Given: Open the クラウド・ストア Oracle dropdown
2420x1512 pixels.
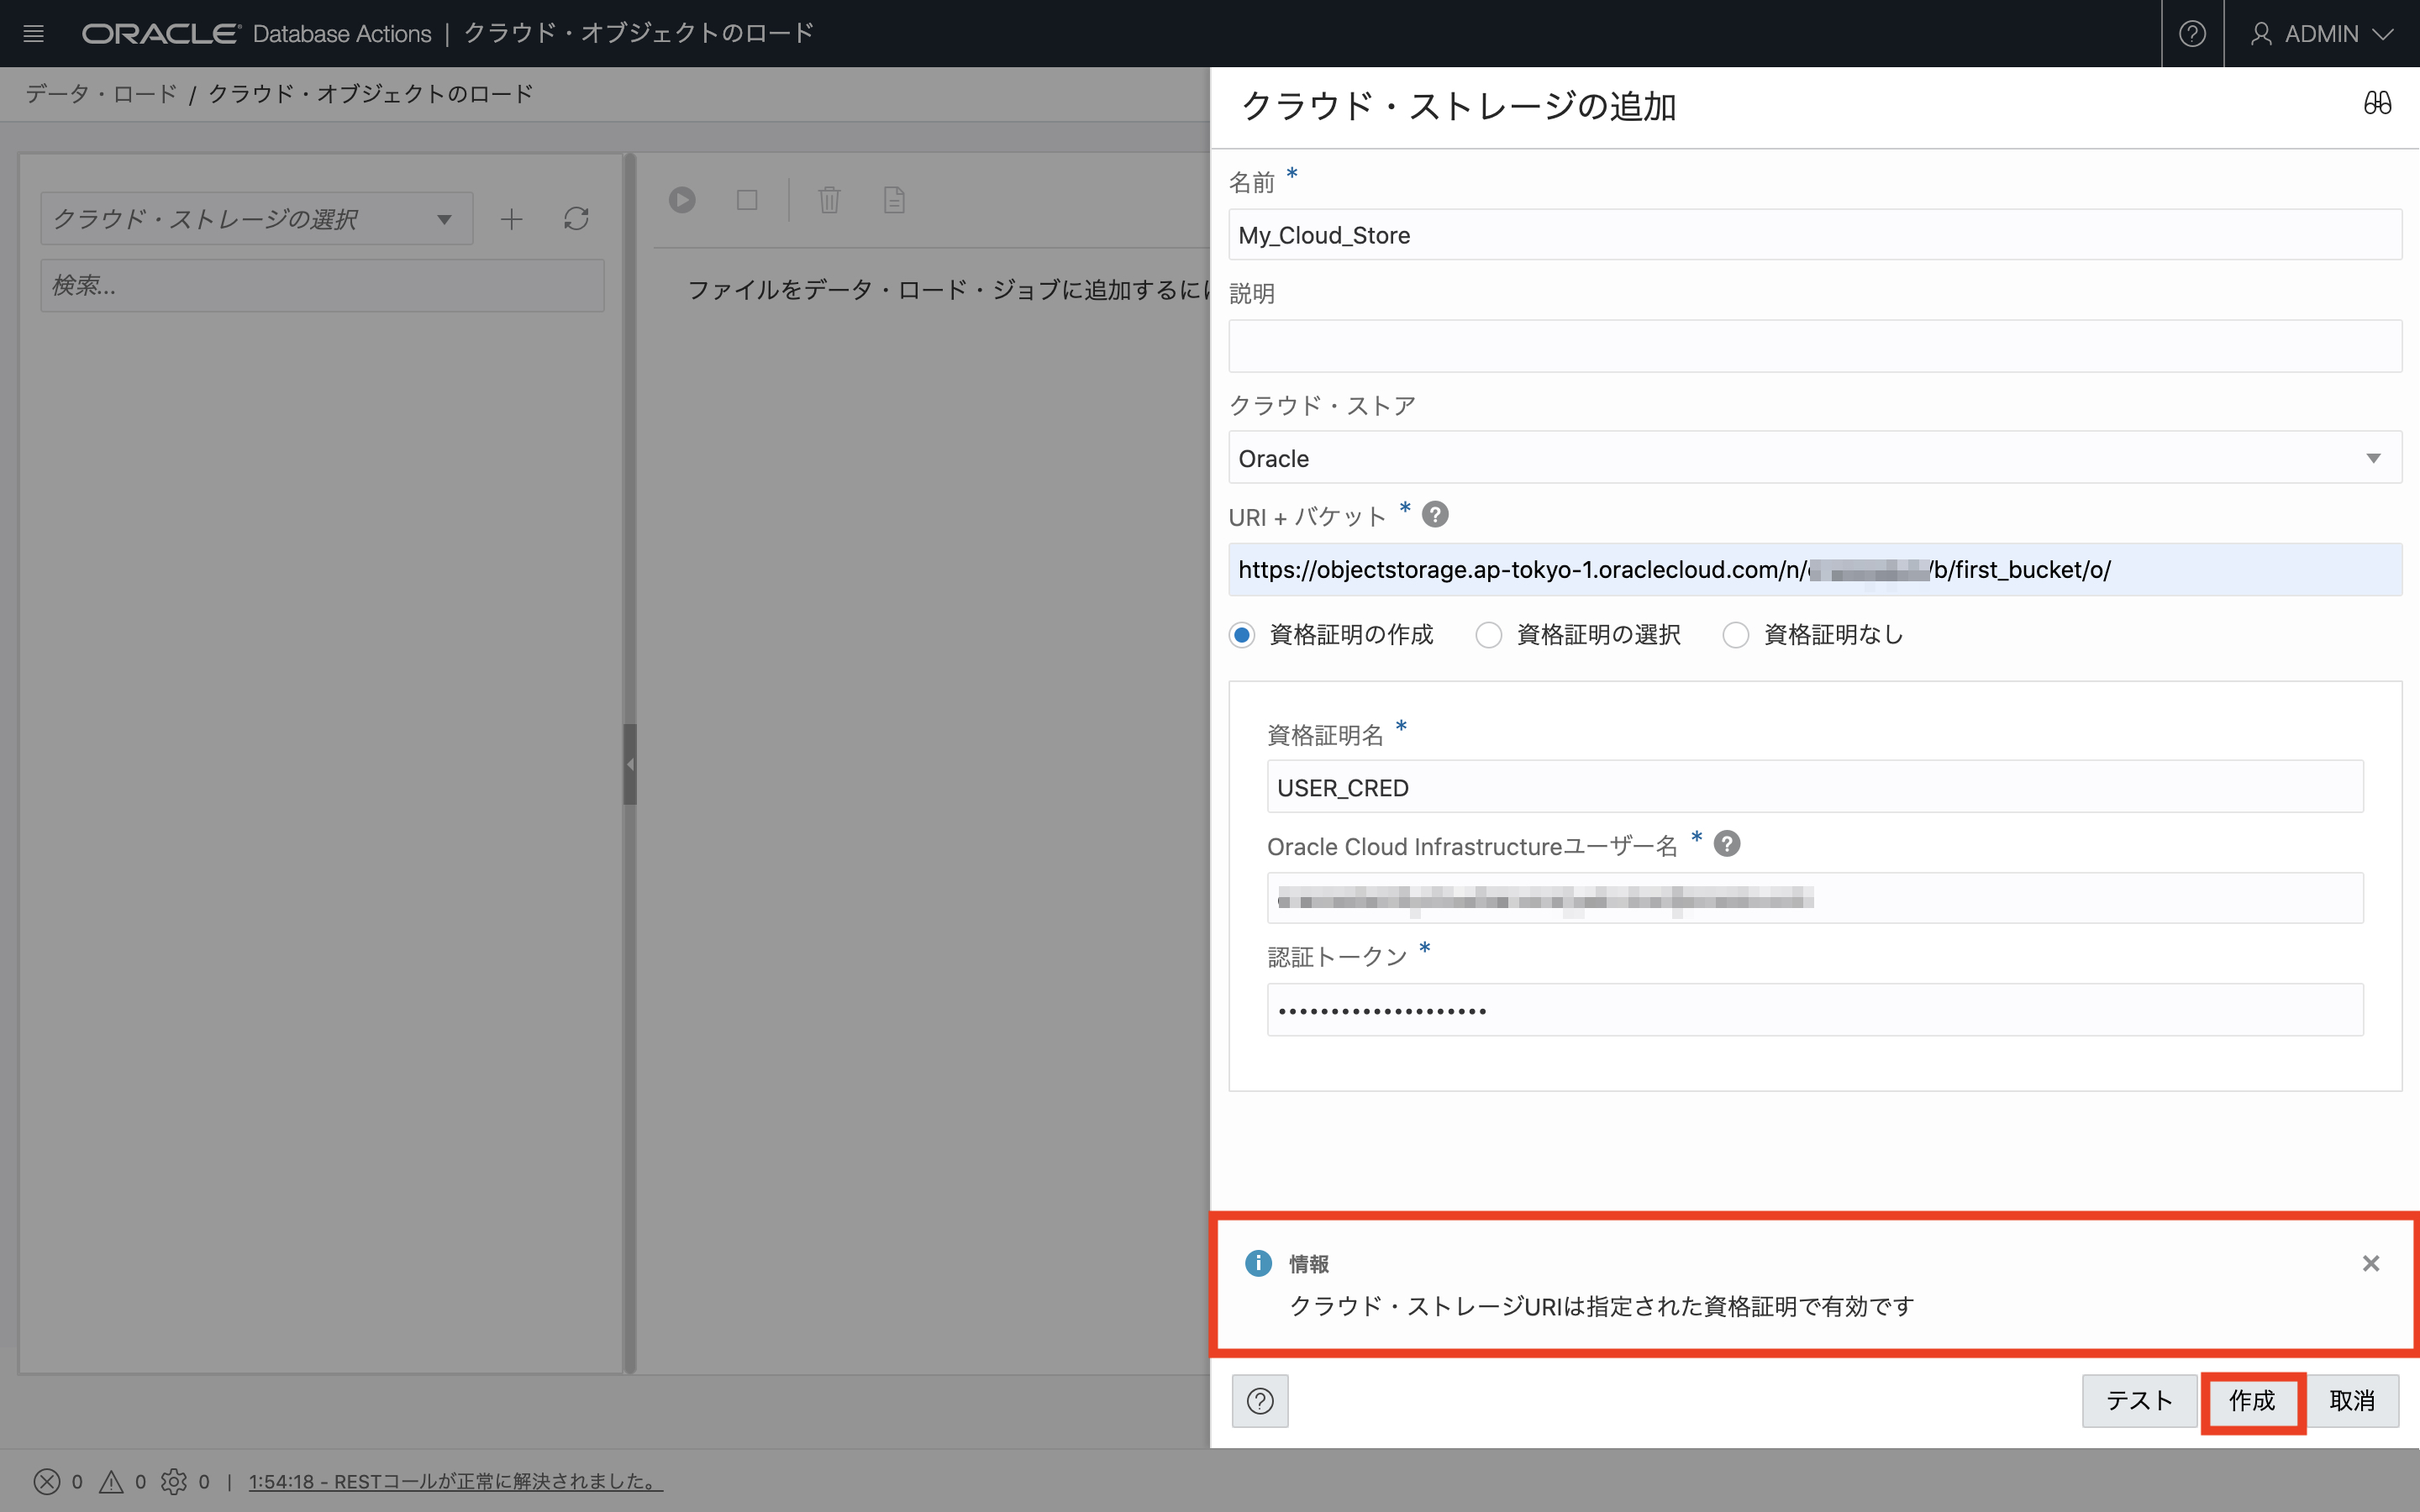Looking at the screenshot, I should pyautogui.click(x=1814, y=458).
